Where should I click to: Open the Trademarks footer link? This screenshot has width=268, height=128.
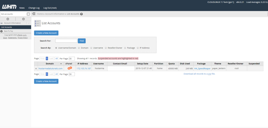pyautogui.click(x=12, y=38)
